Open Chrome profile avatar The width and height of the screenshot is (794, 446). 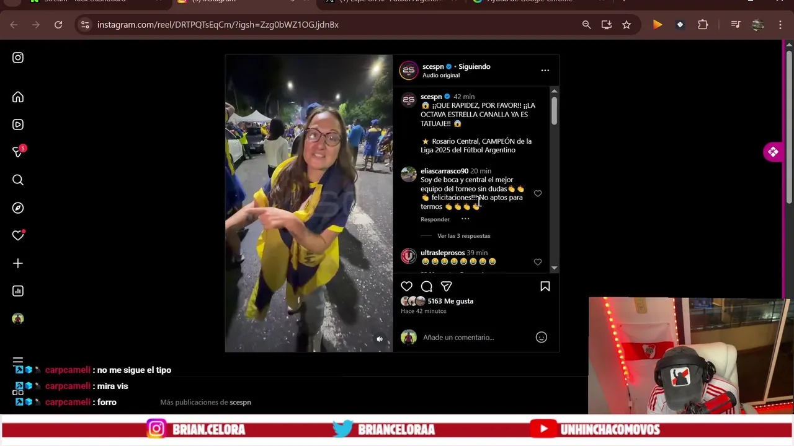coord(757,25)
